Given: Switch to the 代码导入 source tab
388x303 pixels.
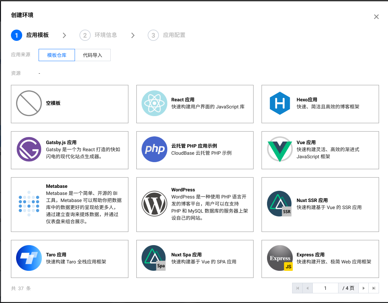Looking at the screenshot, I should pos(93,55).
